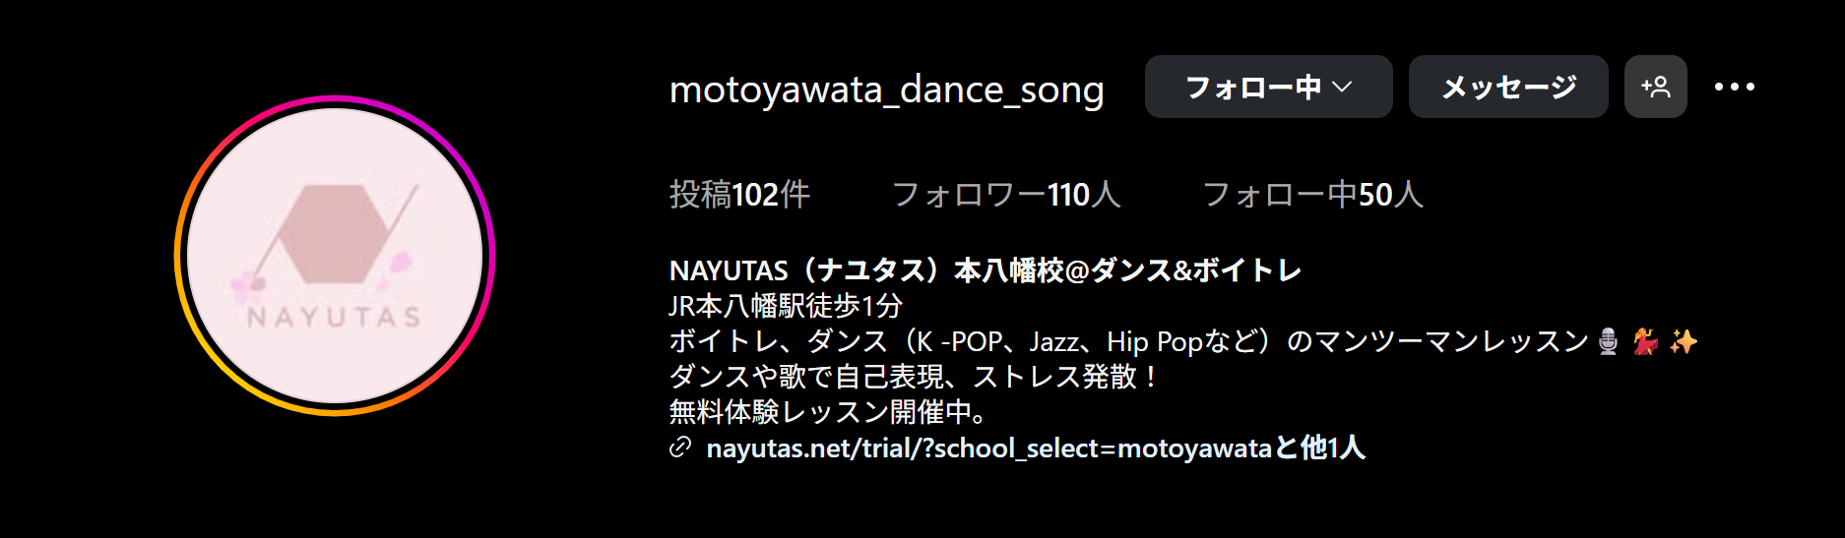Click the chain link icon beside the URL
Image resolution: width=1845 pixels, height=538 pixels.
pos(679,448)
